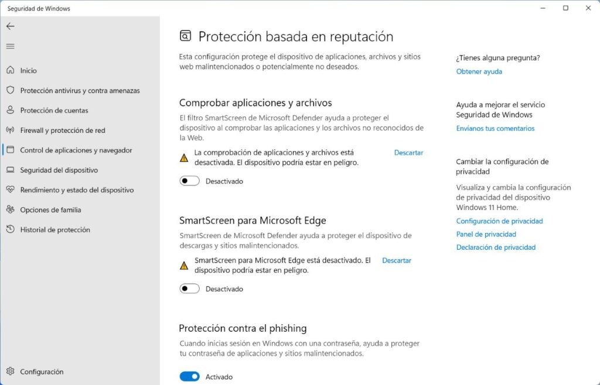600x385 pixels.
Task: Click the Firewall y protección de red icon
Action: [x=11, y=130]
